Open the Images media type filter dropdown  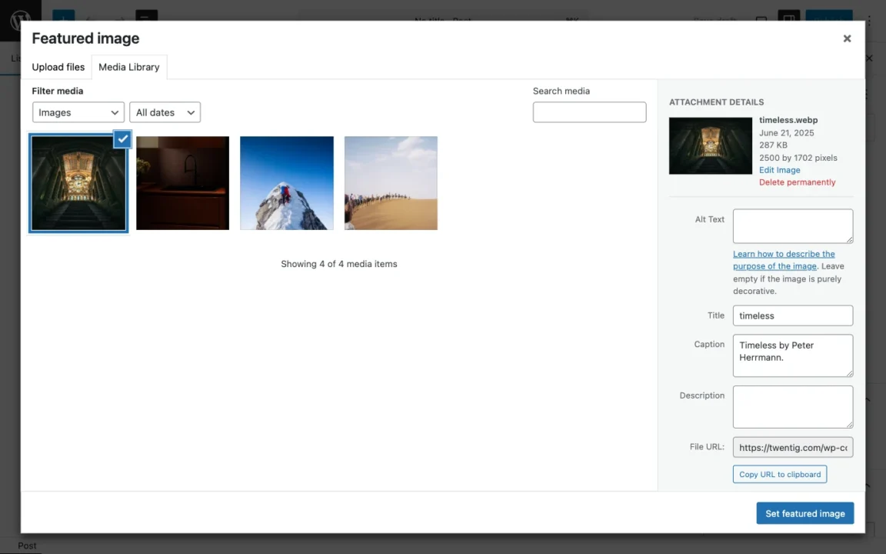(x=78, y=112)
